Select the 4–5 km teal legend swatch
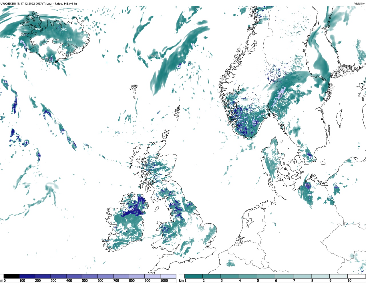Image resolution: width=366 pixels, height=283 pixels. click(x=248, y=276)
